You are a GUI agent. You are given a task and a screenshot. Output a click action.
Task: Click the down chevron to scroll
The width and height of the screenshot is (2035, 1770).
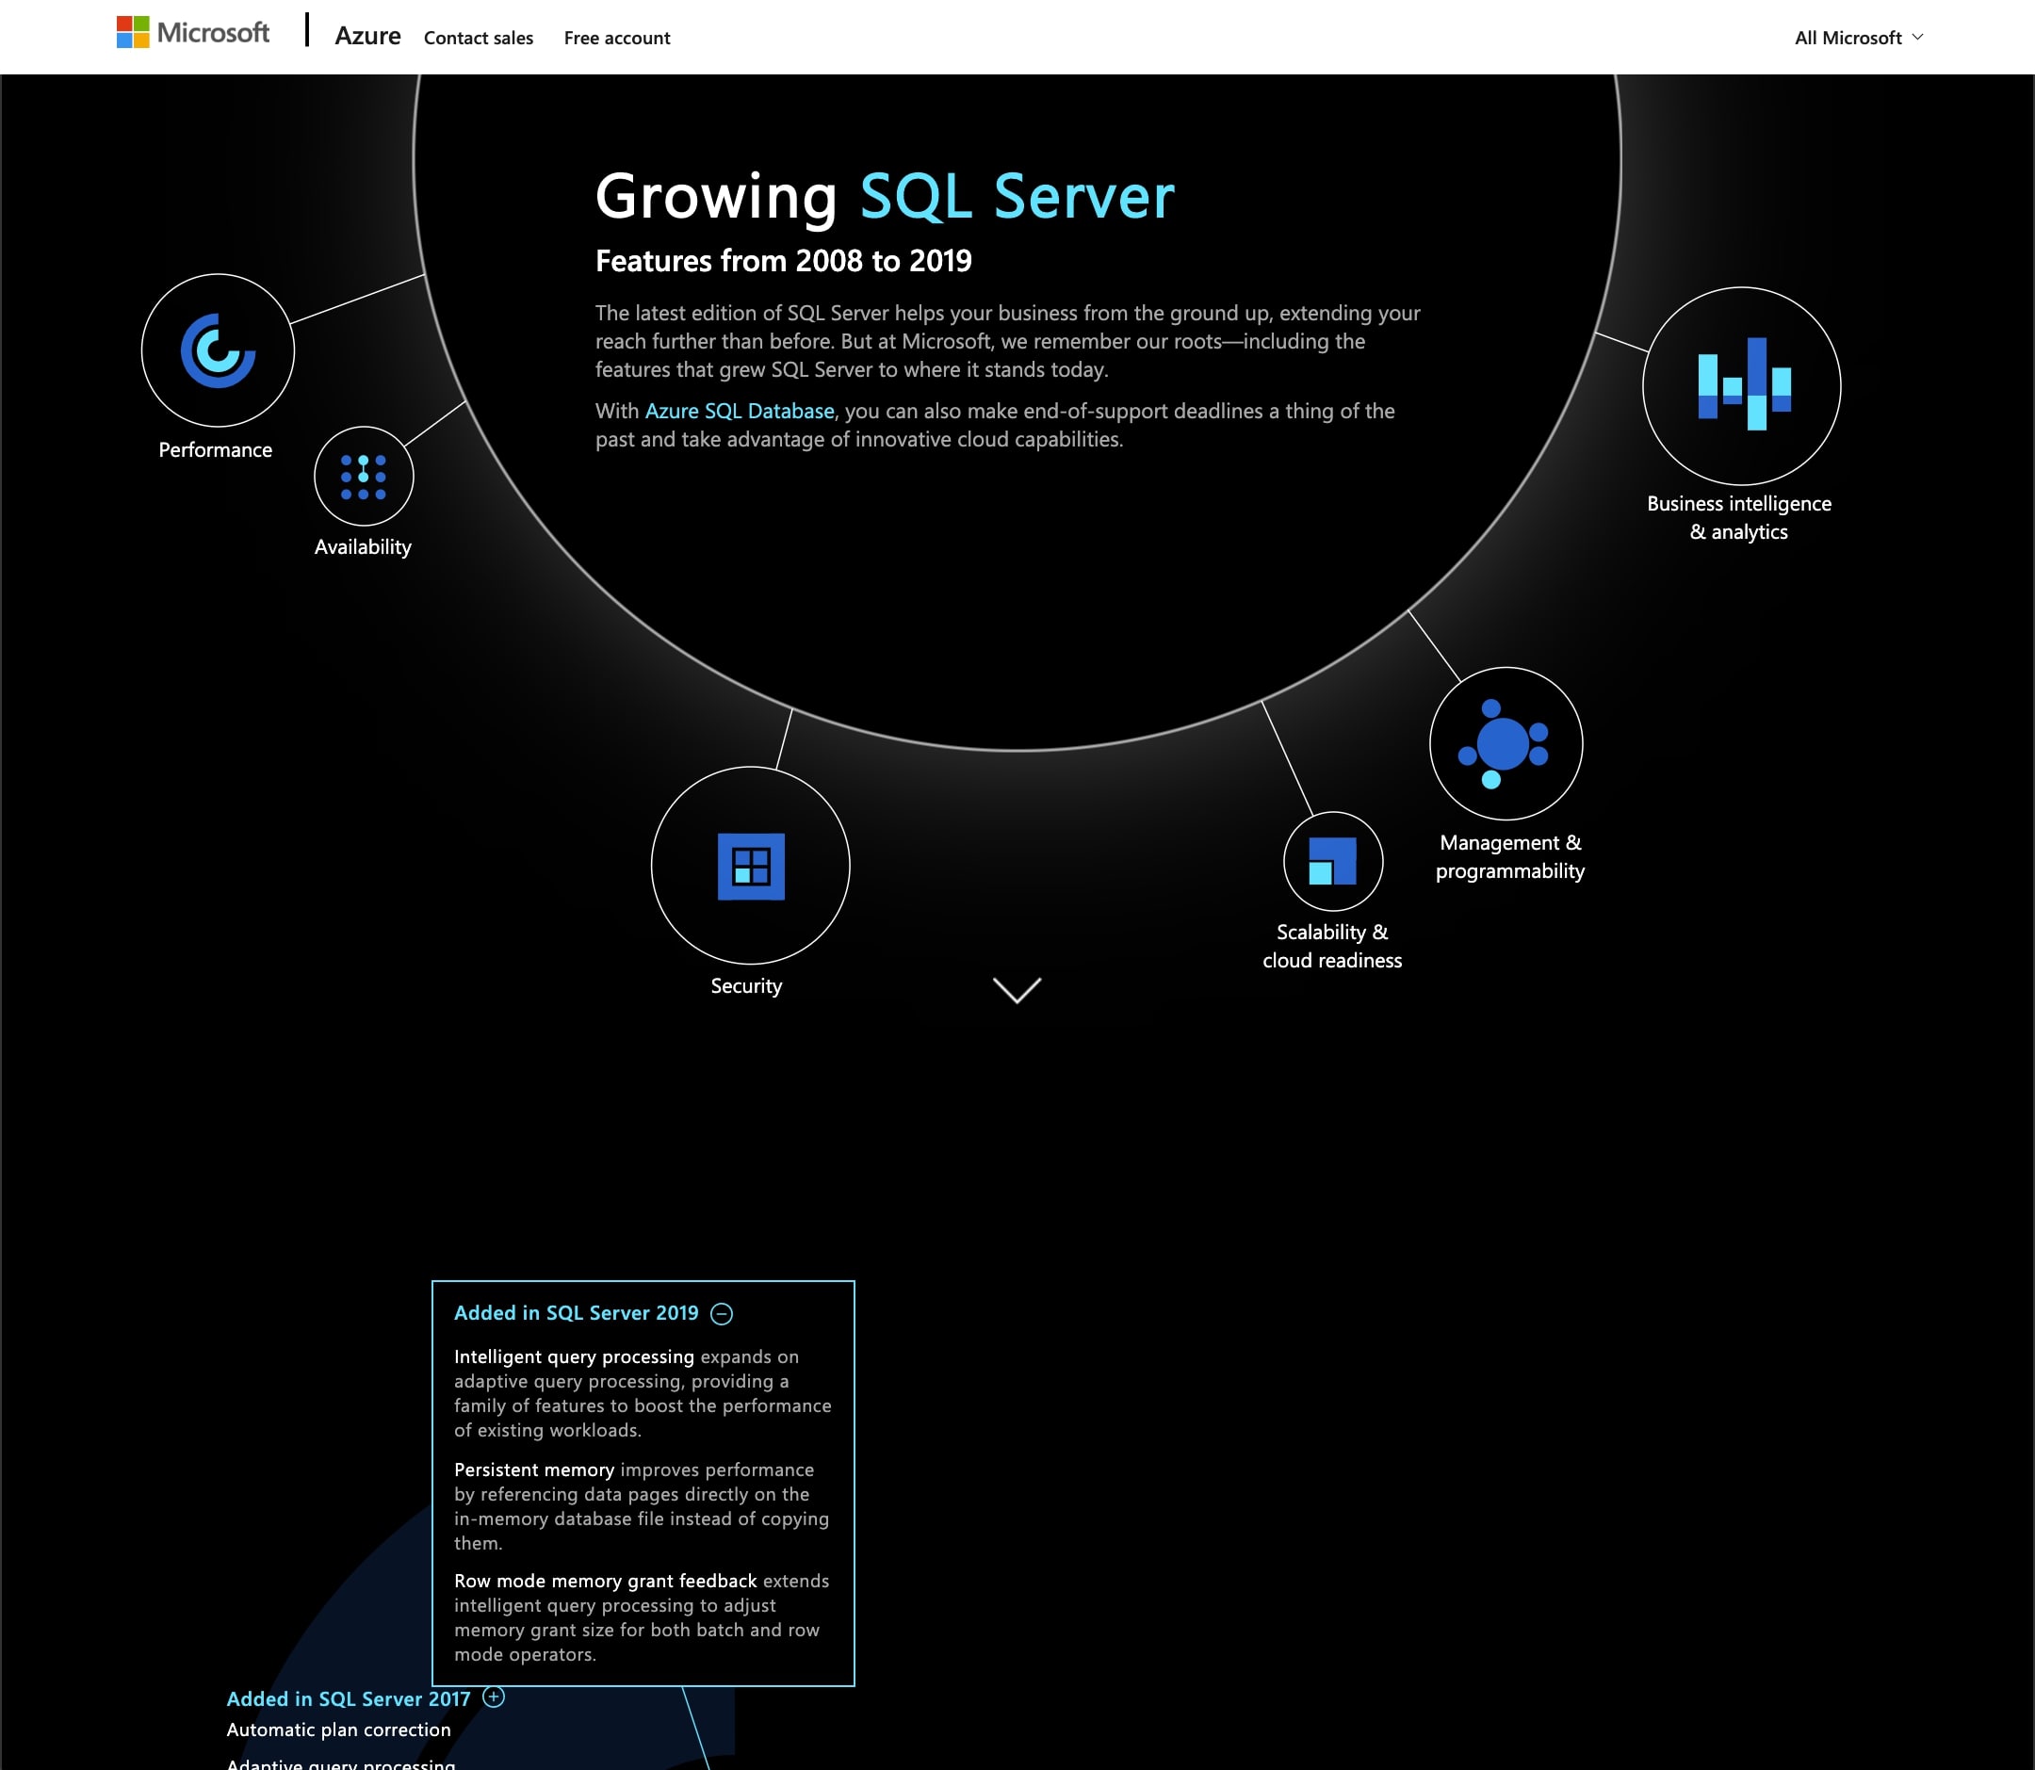[1017, 990]
